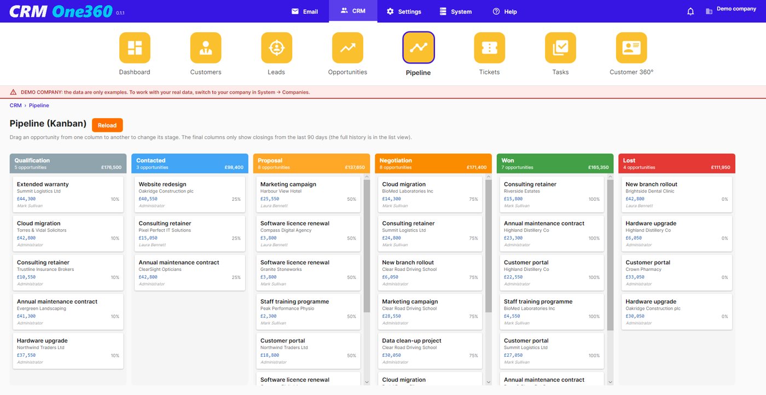
Task: Open the Demo company selector
Action: point(736,9)
